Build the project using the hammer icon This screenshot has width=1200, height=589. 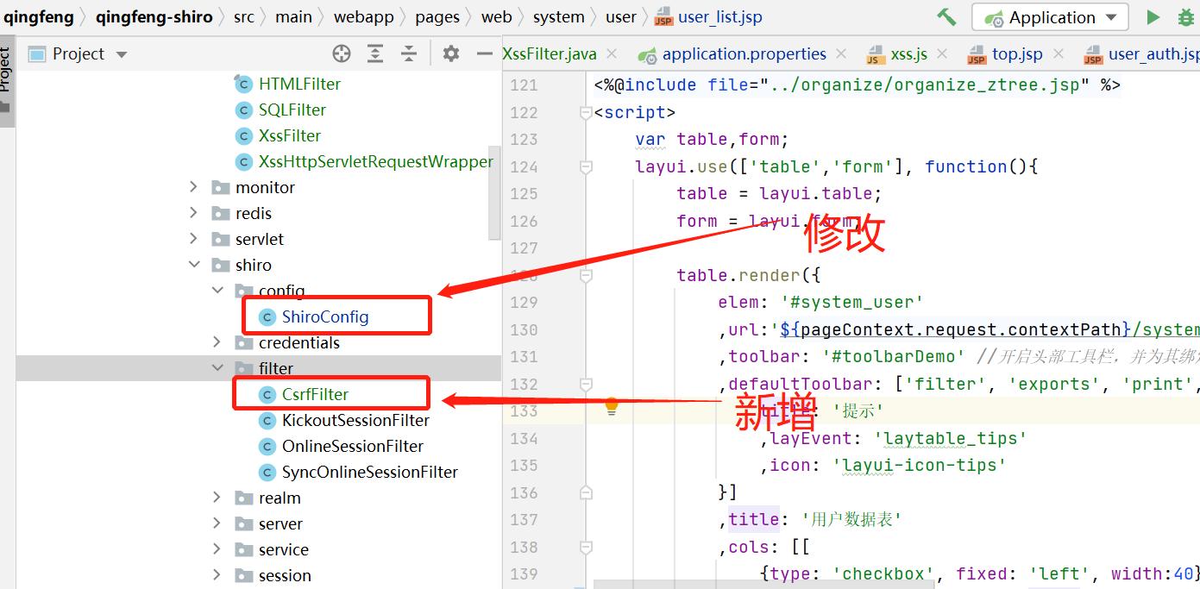946,16
